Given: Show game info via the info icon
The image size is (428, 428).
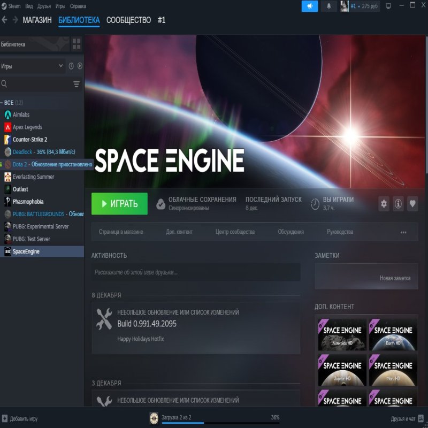Looking at the screenshot, I should click(398, 203).
